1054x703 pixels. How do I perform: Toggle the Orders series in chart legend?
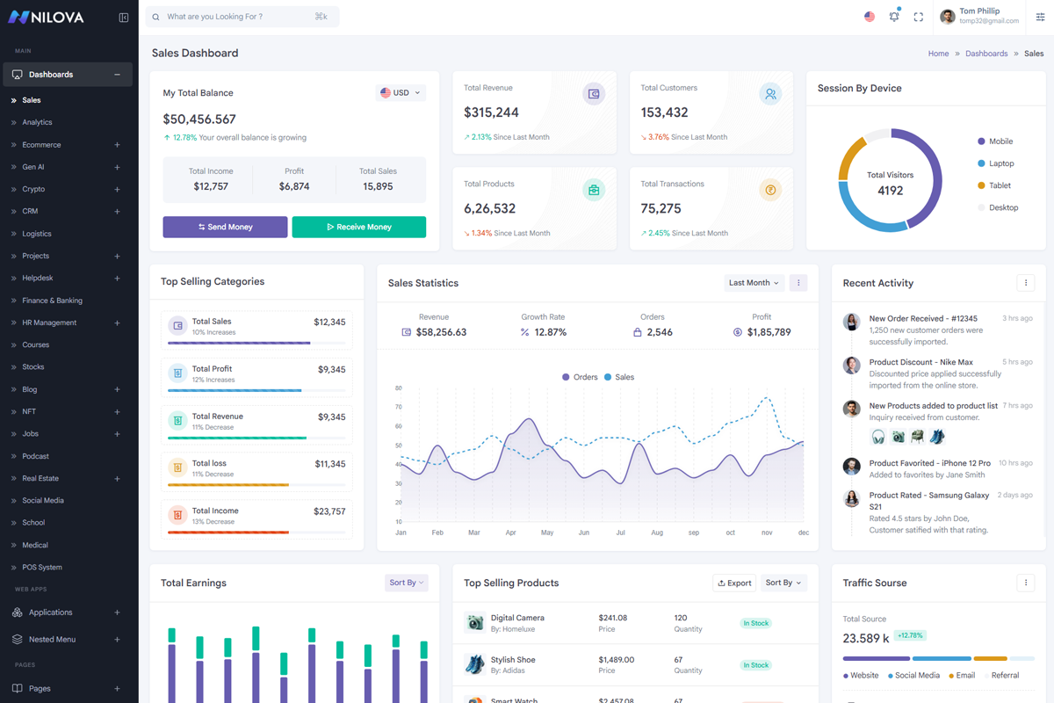(x=580, y=377)
